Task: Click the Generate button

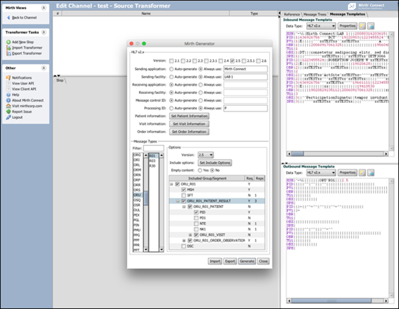Action: pos(247,261)
